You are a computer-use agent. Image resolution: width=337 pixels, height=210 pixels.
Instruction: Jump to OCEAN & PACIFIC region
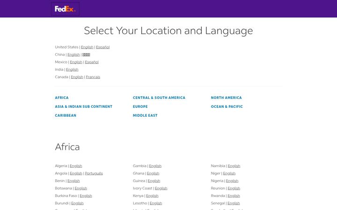click(227, 106)
